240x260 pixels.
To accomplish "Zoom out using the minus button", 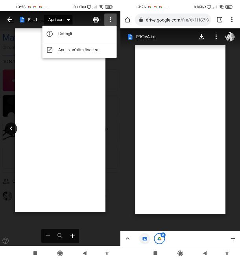I will (48, 236).
